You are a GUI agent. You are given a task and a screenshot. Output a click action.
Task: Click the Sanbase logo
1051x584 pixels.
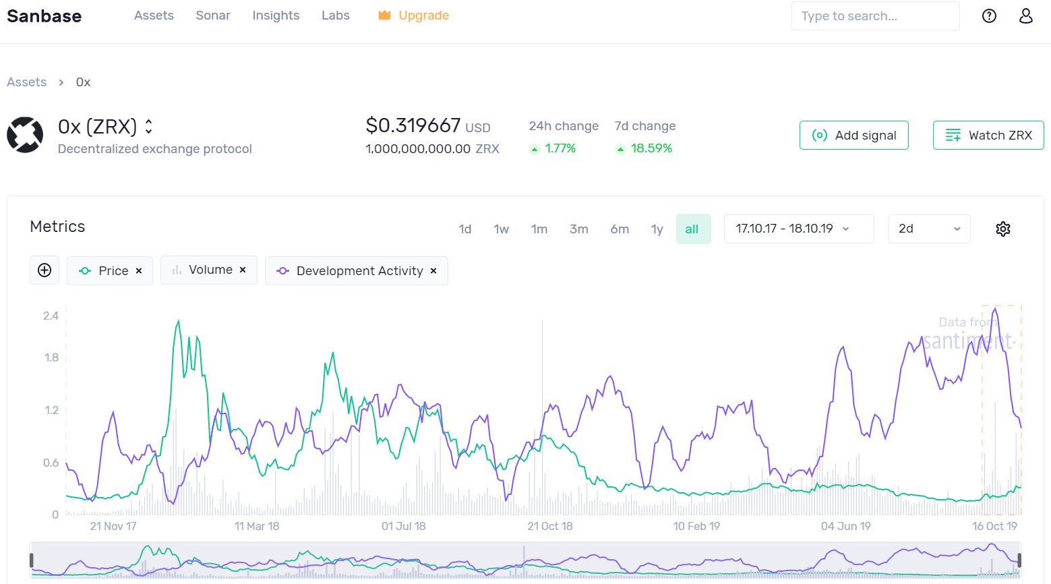tap(43, 16)
